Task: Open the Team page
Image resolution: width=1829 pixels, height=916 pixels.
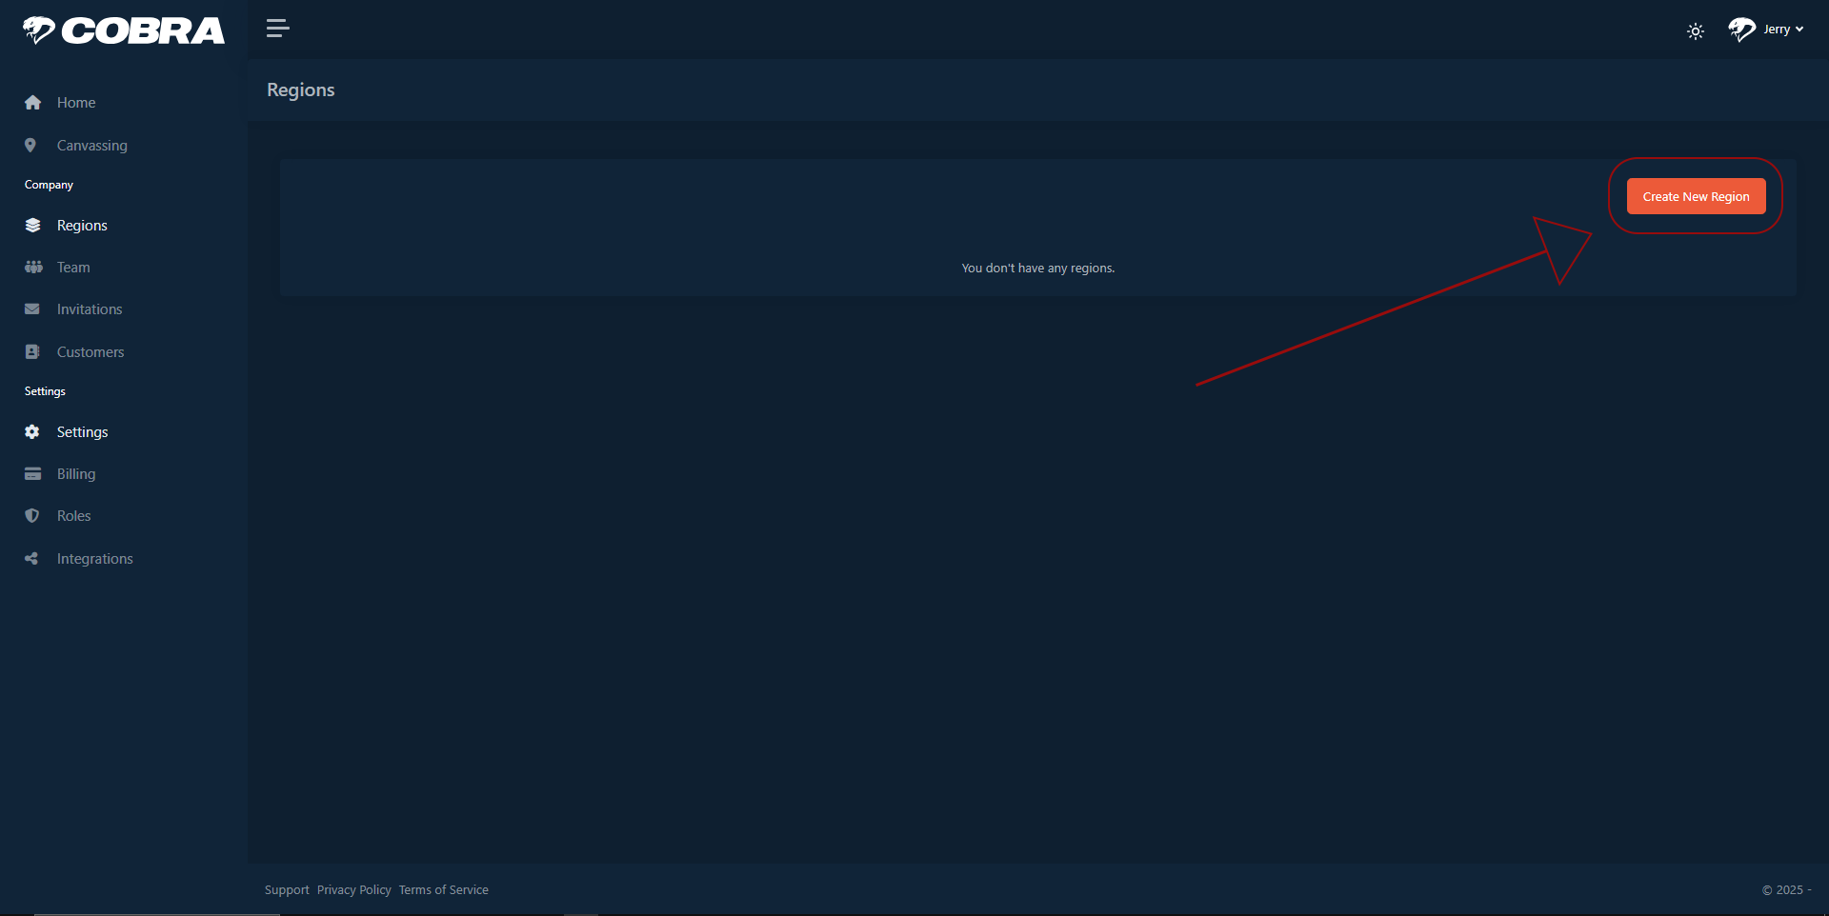Action: [x=73, y=268]
